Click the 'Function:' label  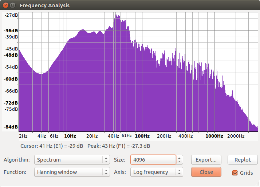(15, 172)
